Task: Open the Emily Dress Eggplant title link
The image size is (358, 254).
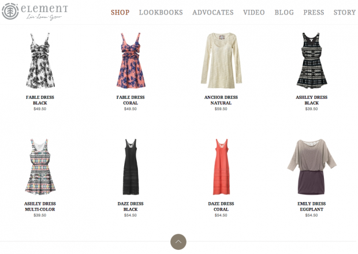Action: (311, 206)
